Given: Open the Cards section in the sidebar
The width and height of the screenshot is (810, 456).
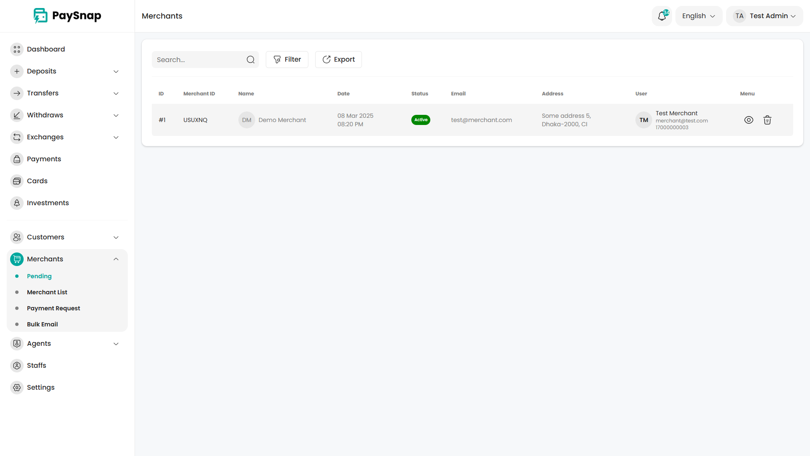Looking at the screenshot, I should (x=37, y=181).
